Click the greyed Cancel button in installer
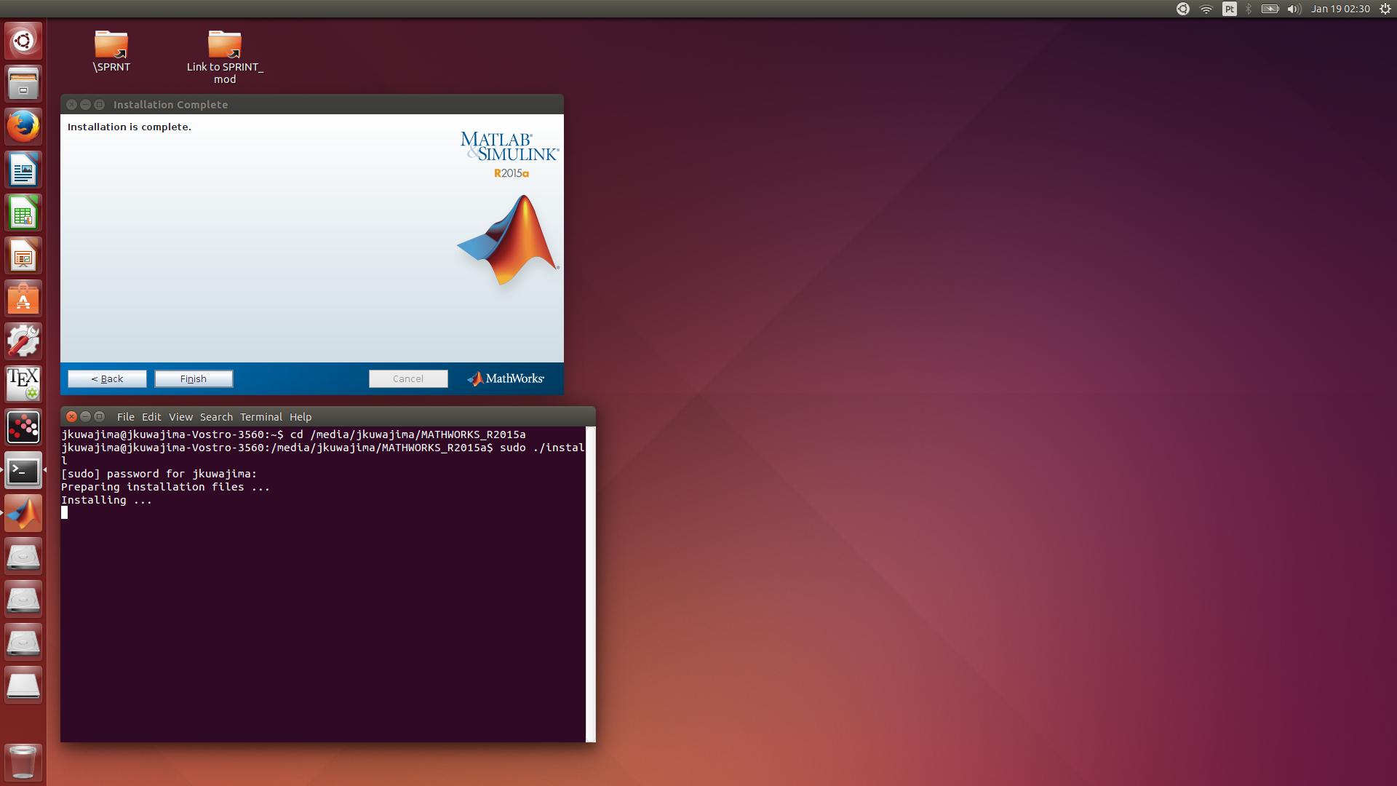The height and width of the screenshot is (786, 1397). [x=408, y=378]
